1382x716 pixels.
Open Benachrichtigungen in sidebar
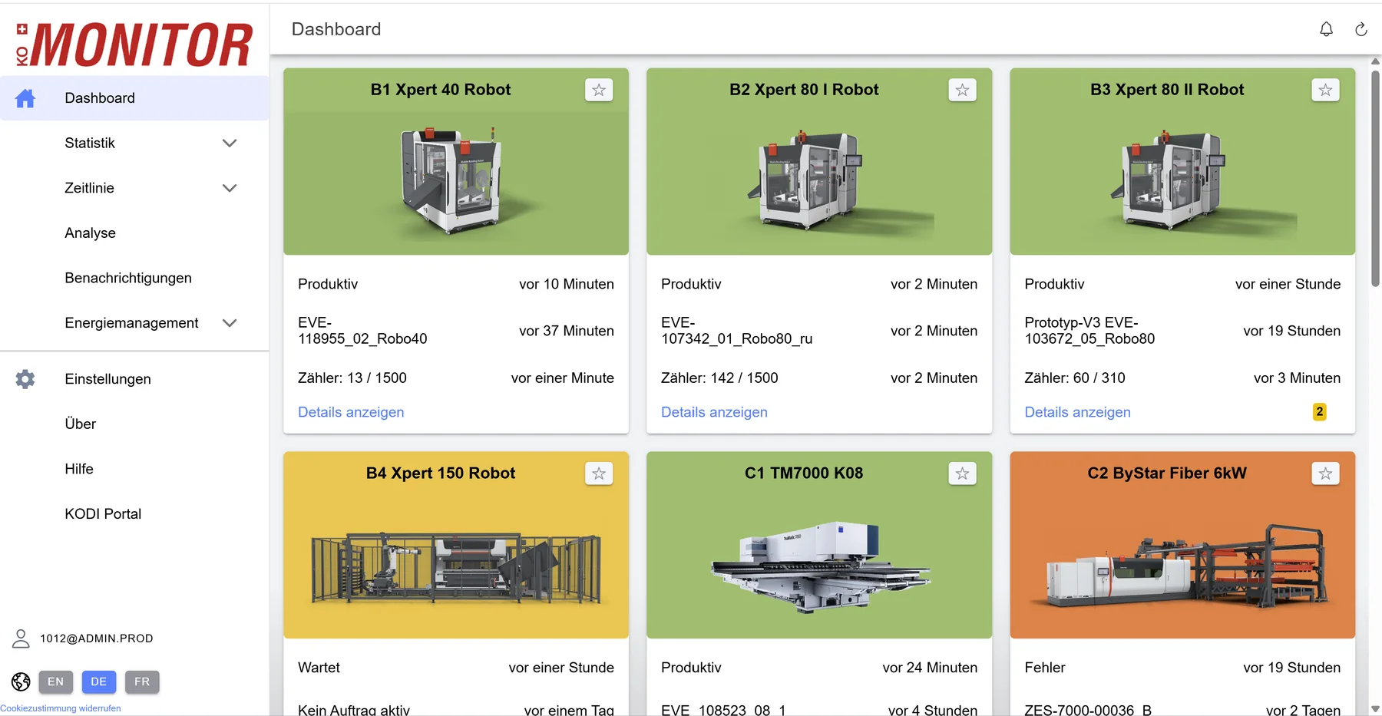134,278
